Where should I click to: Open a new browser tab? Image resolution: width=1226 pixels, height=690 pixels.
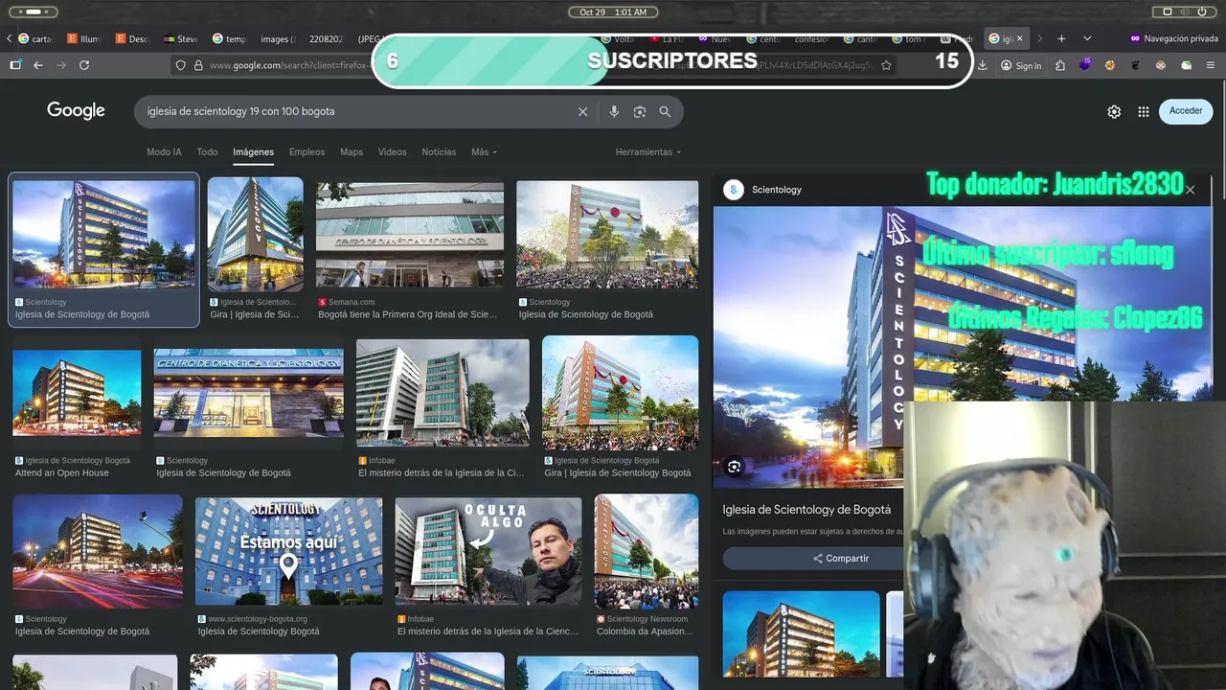(1061, 38)
